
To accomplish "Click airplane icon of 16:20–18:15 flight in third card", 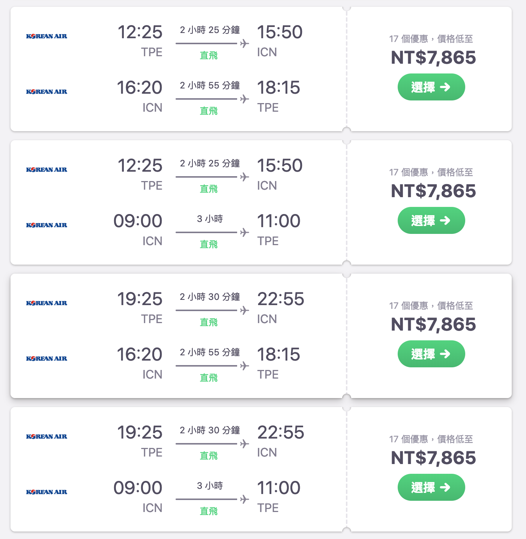I will click(245, 366).
